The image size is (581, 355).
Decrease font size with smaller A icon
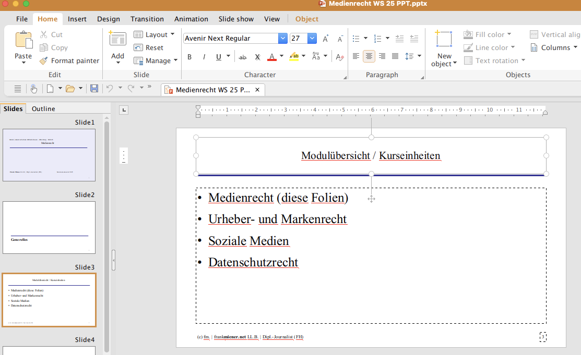(340, 39)
